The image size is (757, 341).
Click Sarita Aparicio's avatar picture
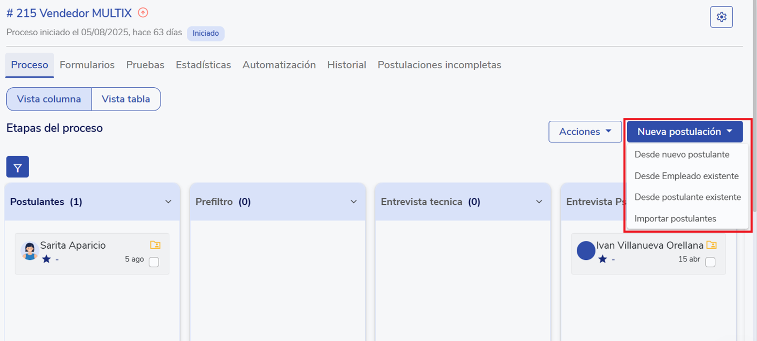point(30,251)
